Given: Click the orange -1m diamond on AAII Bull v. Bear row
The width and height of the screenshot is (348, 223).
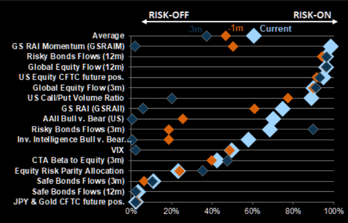Looking at the screenshot, I should [183, 119].
